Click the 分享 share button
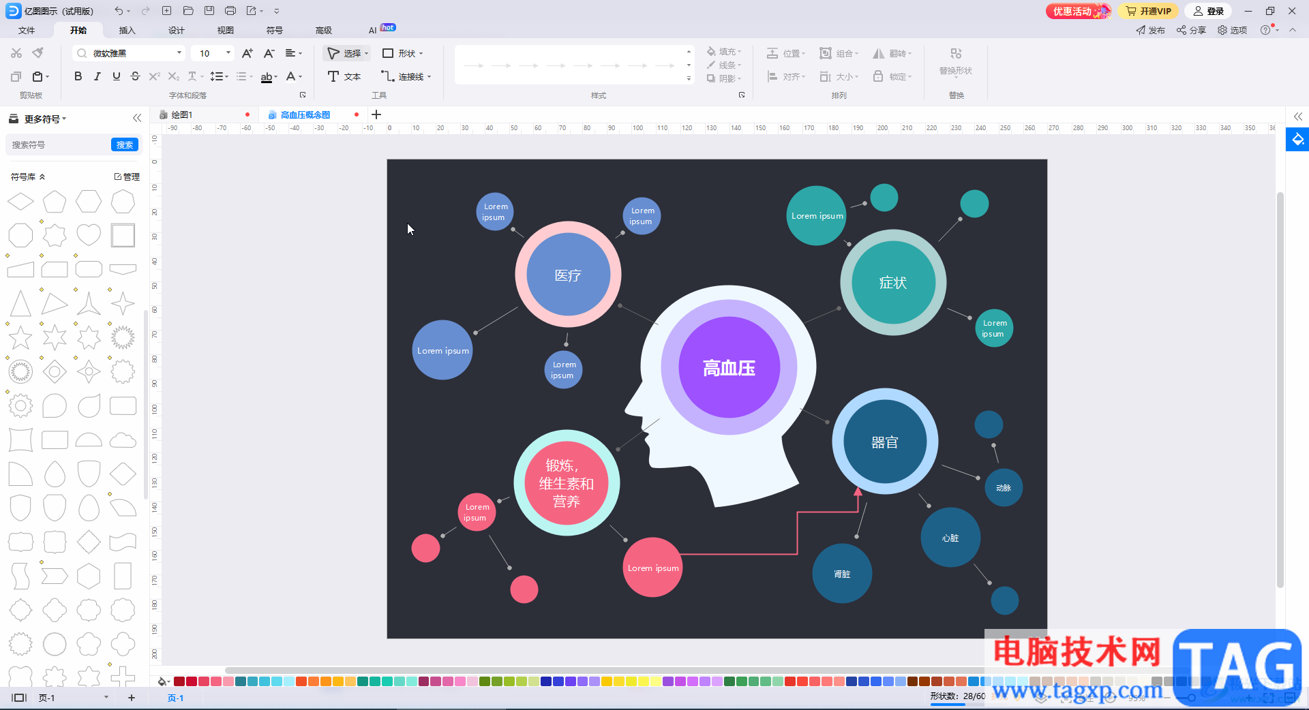This screenshot has height=710, width=1309. [1191, 30]
